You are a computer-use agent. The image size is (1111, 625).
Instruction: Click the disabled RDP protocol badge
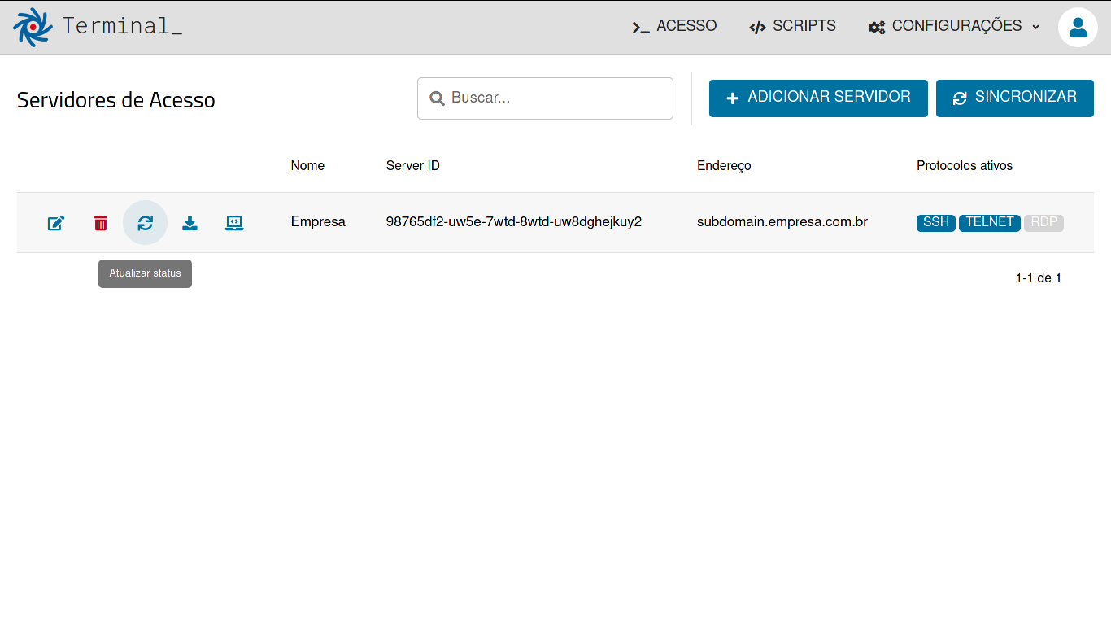pyautogui.click(x=1044, y=222)
